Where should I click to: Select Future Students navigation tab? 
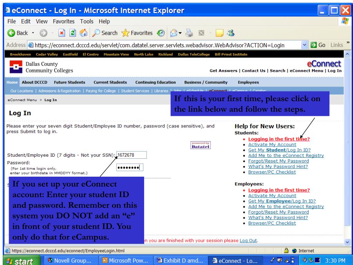tap(70, 82)
